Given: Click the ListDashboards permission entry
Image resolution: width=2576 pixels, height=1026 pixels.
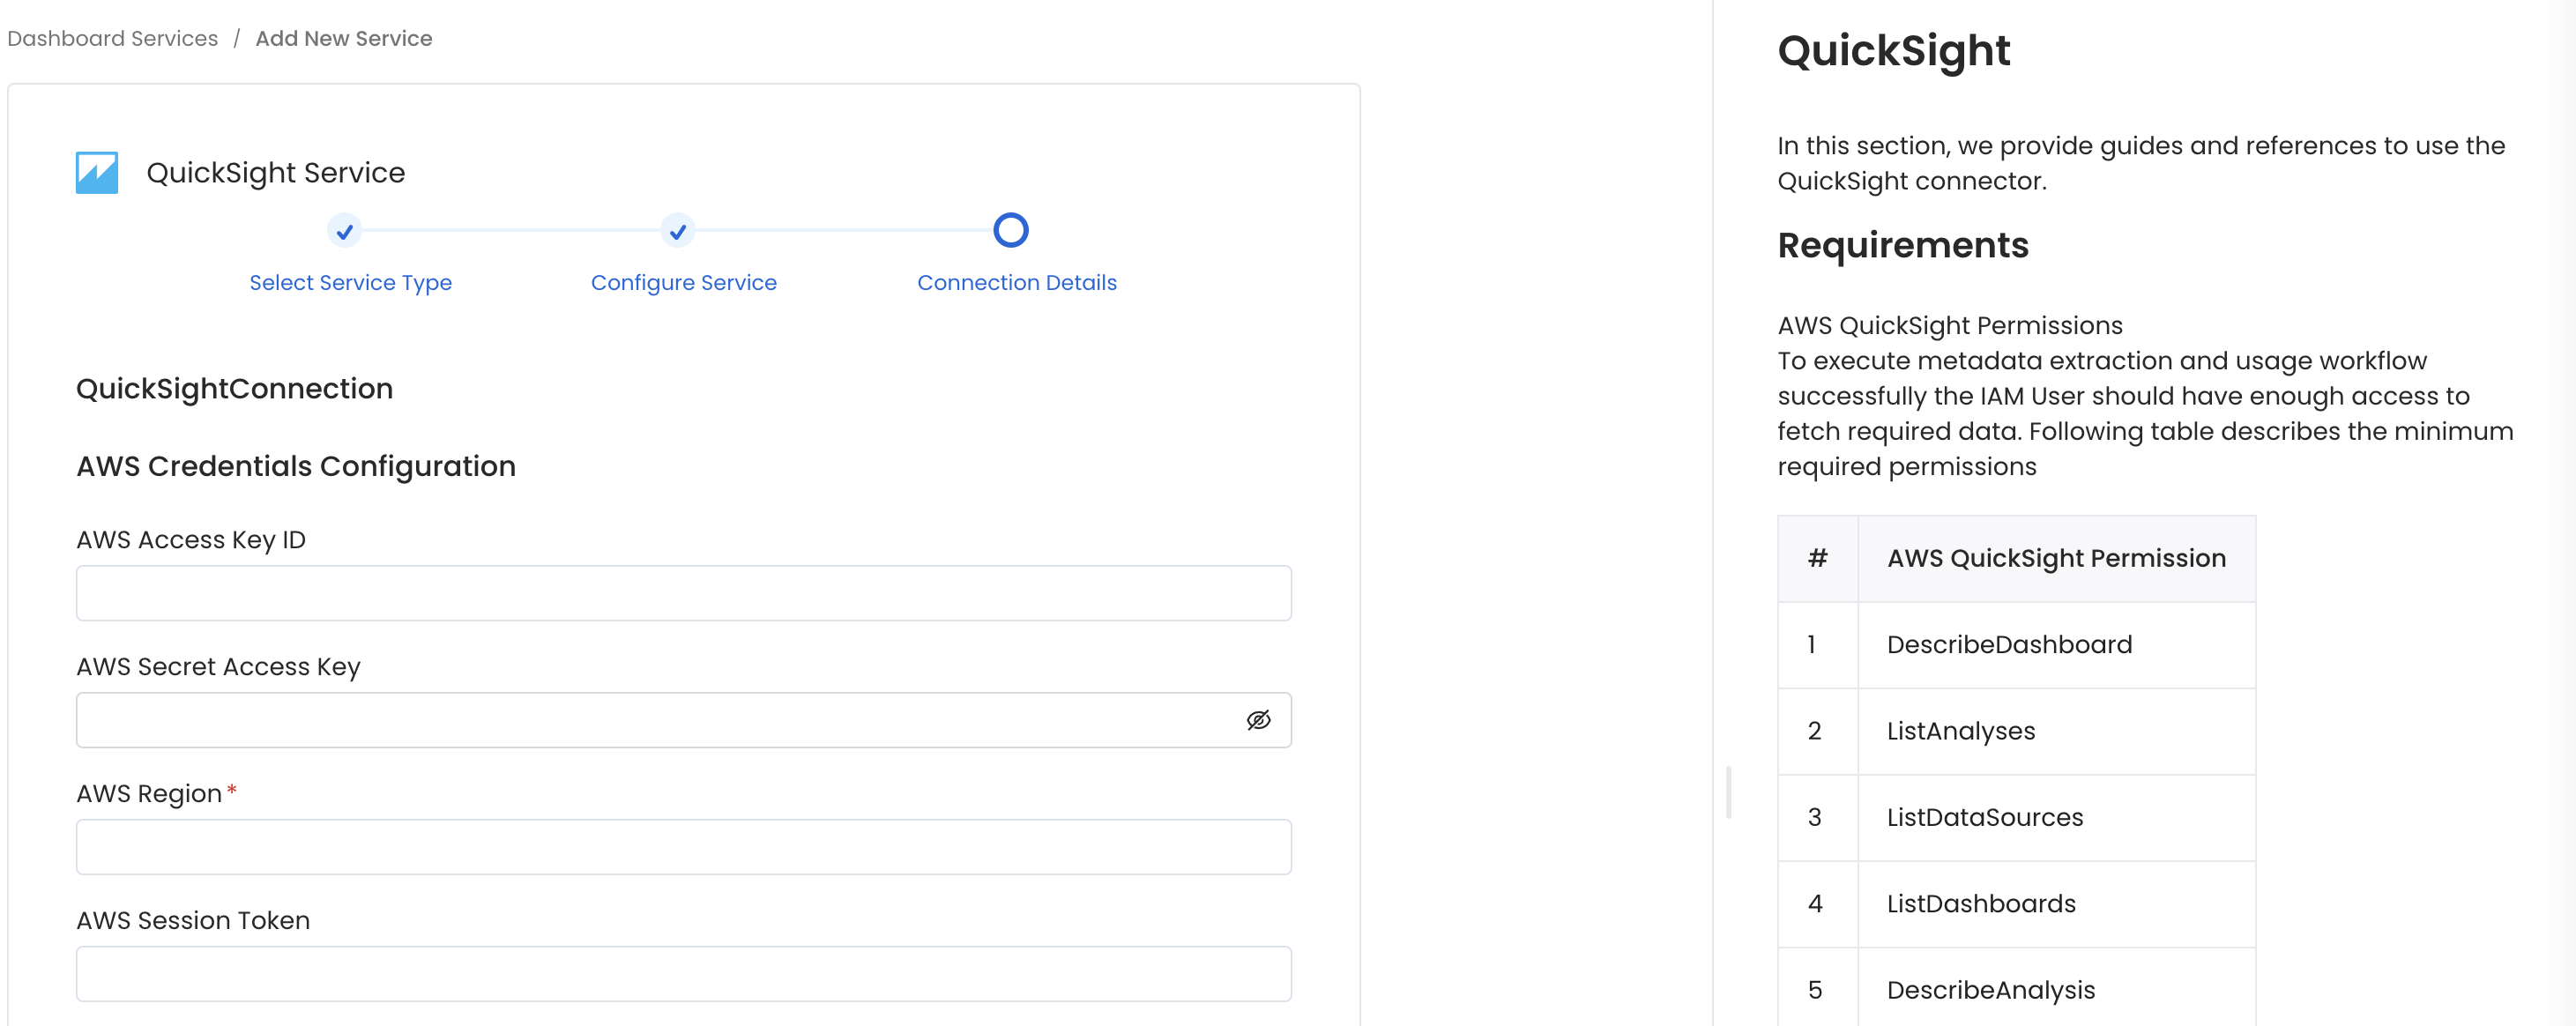Looking at the screenshot, I should click(x=1981, y=903).
